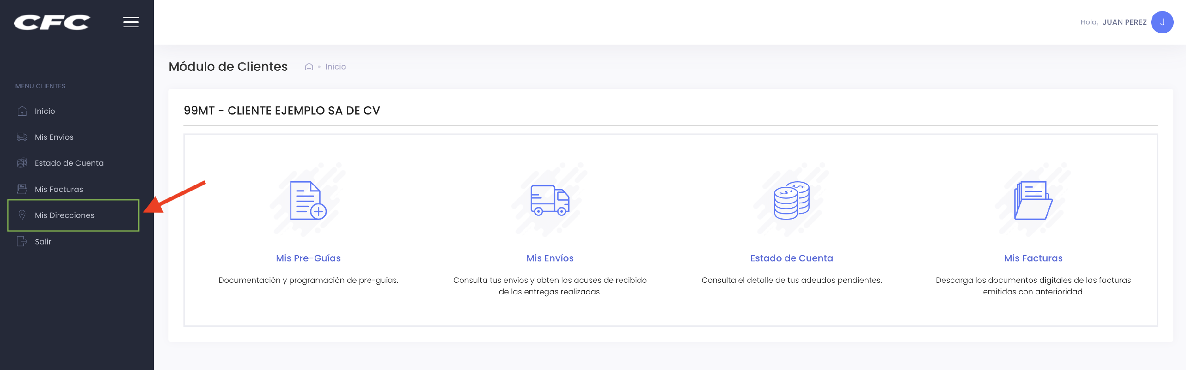Select the Salir logout icon
Screen dimensions: 1186x370
point(22,241)
